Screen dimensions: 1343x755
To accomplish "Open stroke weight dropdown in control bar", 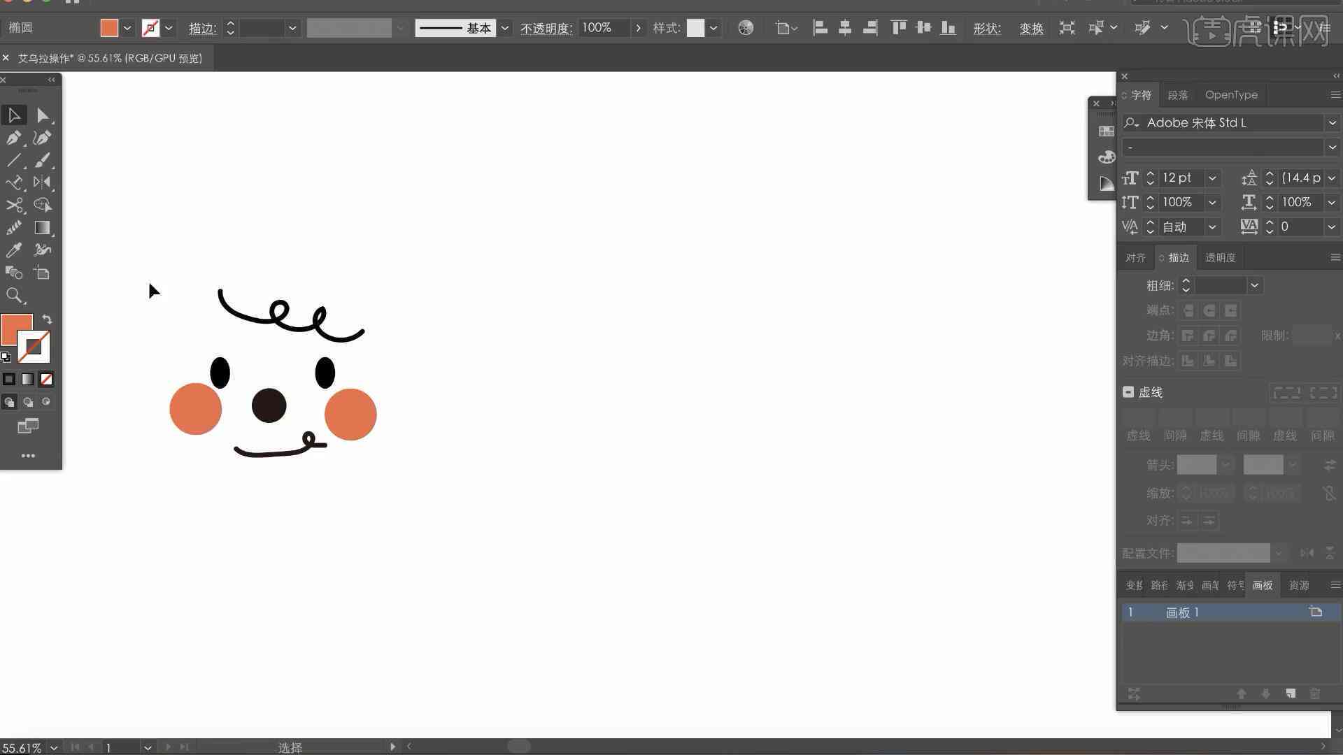I will point(292,28).
